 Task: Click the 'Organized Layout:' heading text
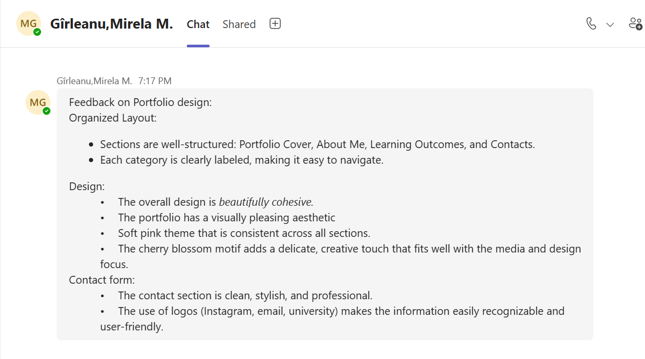click(113, 118)
